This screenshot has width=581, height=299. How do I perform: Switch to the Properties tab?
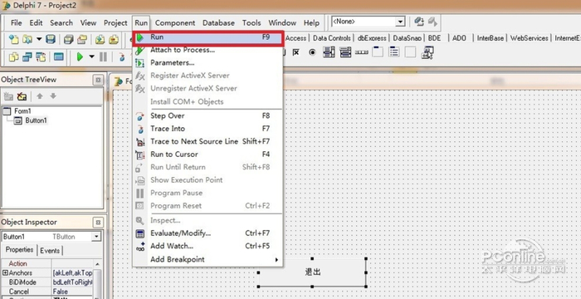tap(19, 250)
